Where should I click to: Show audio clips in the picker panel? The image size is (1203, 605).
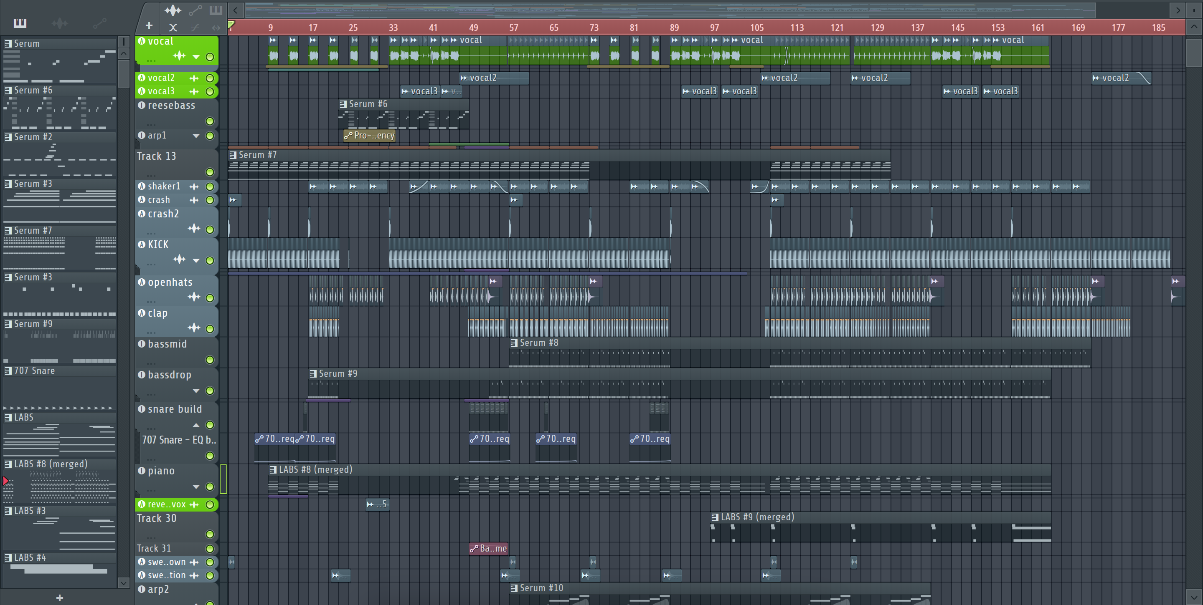pyautogui.click(x=59, y=23)
